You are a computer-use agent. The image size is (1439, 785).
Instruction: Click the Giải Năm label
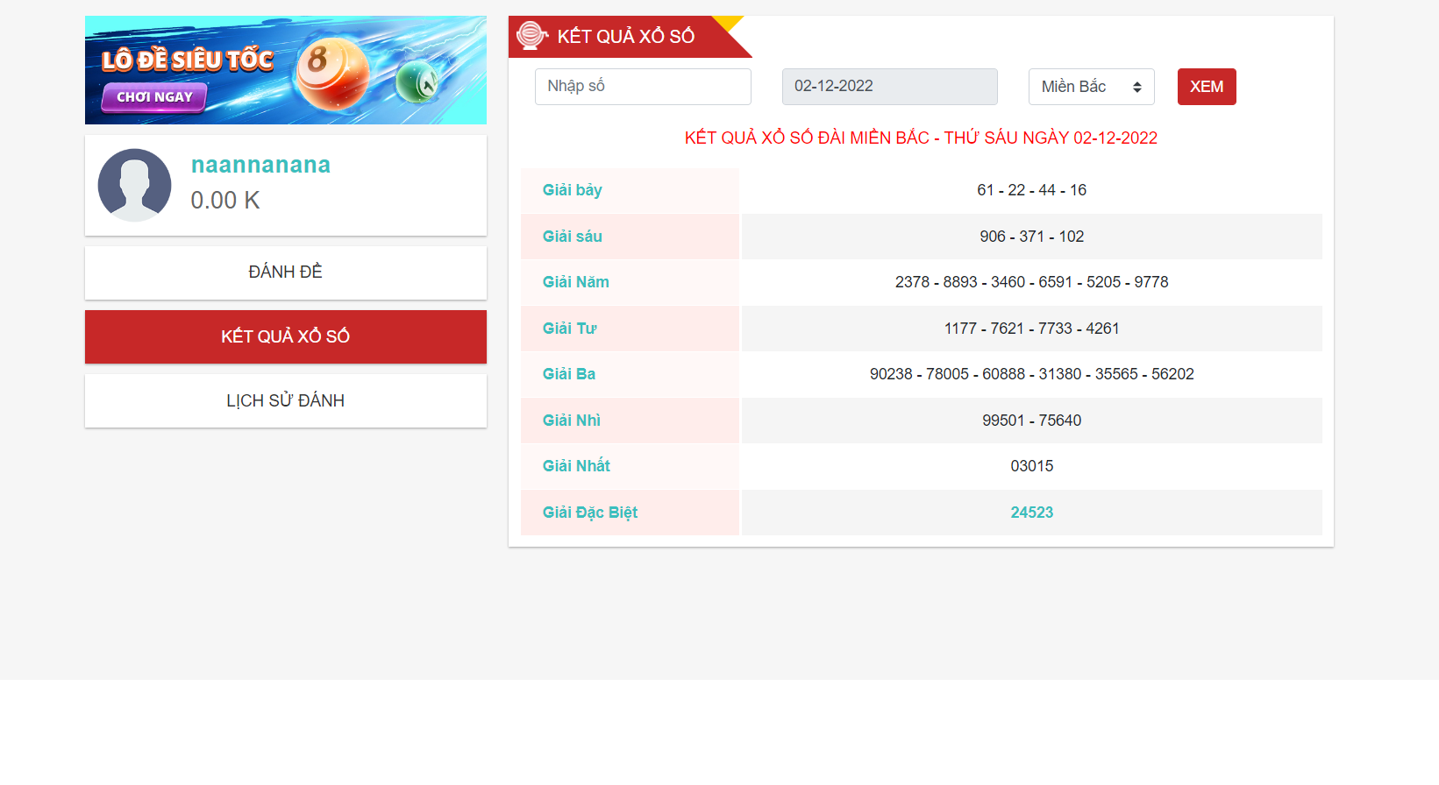(x=575, y=282)
